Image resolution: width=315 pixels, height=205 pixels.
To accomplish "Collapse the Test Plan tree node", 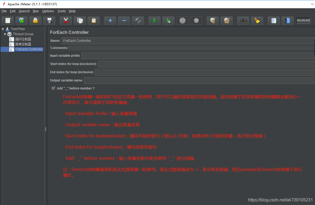I will [x=3, y=29].
